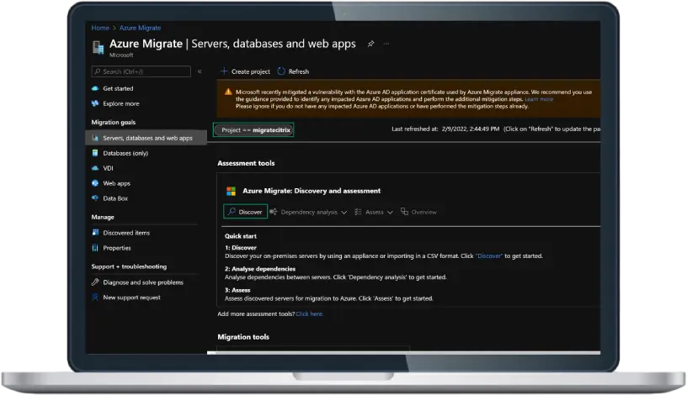Click the Get started cloud icon
This screenshot has height=395, width=687.
95,88
